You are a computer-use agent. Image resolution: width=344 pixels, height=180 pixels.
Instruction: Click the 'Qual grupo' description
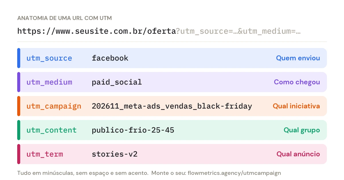pos(302,130)
